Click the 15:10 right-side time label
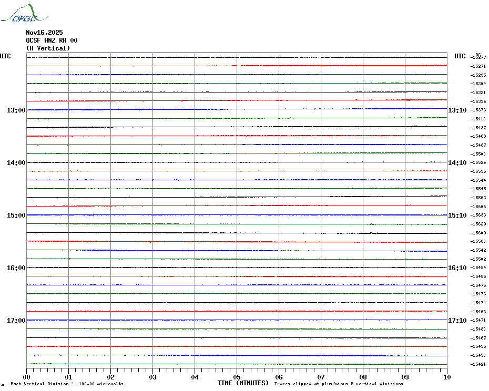The height and width of the screenshot is (391, 489). point(457,215)
